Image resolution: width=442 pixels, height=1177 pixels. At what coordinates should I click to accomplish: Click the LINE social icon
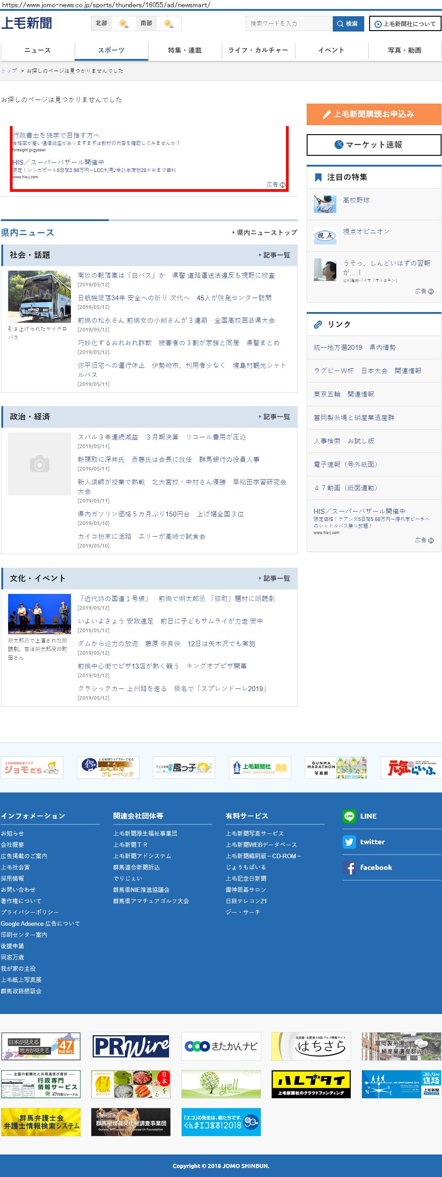point(349,816)
